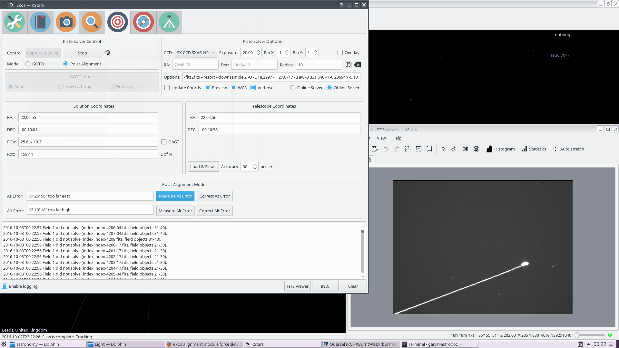This screenshot has width=619, height=348.
Task: Select the Offline Solver option
Action: [x=329, y=88]
